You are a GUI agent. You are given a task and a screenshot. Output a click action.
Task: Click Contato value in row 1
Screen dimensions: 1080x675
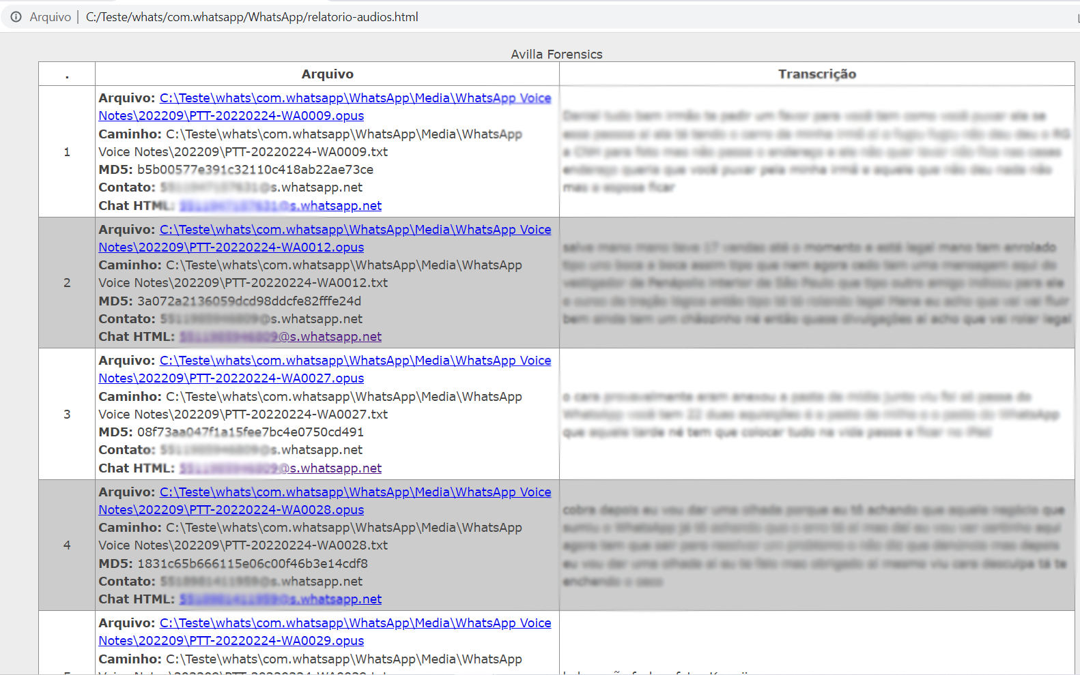(261, 187)
